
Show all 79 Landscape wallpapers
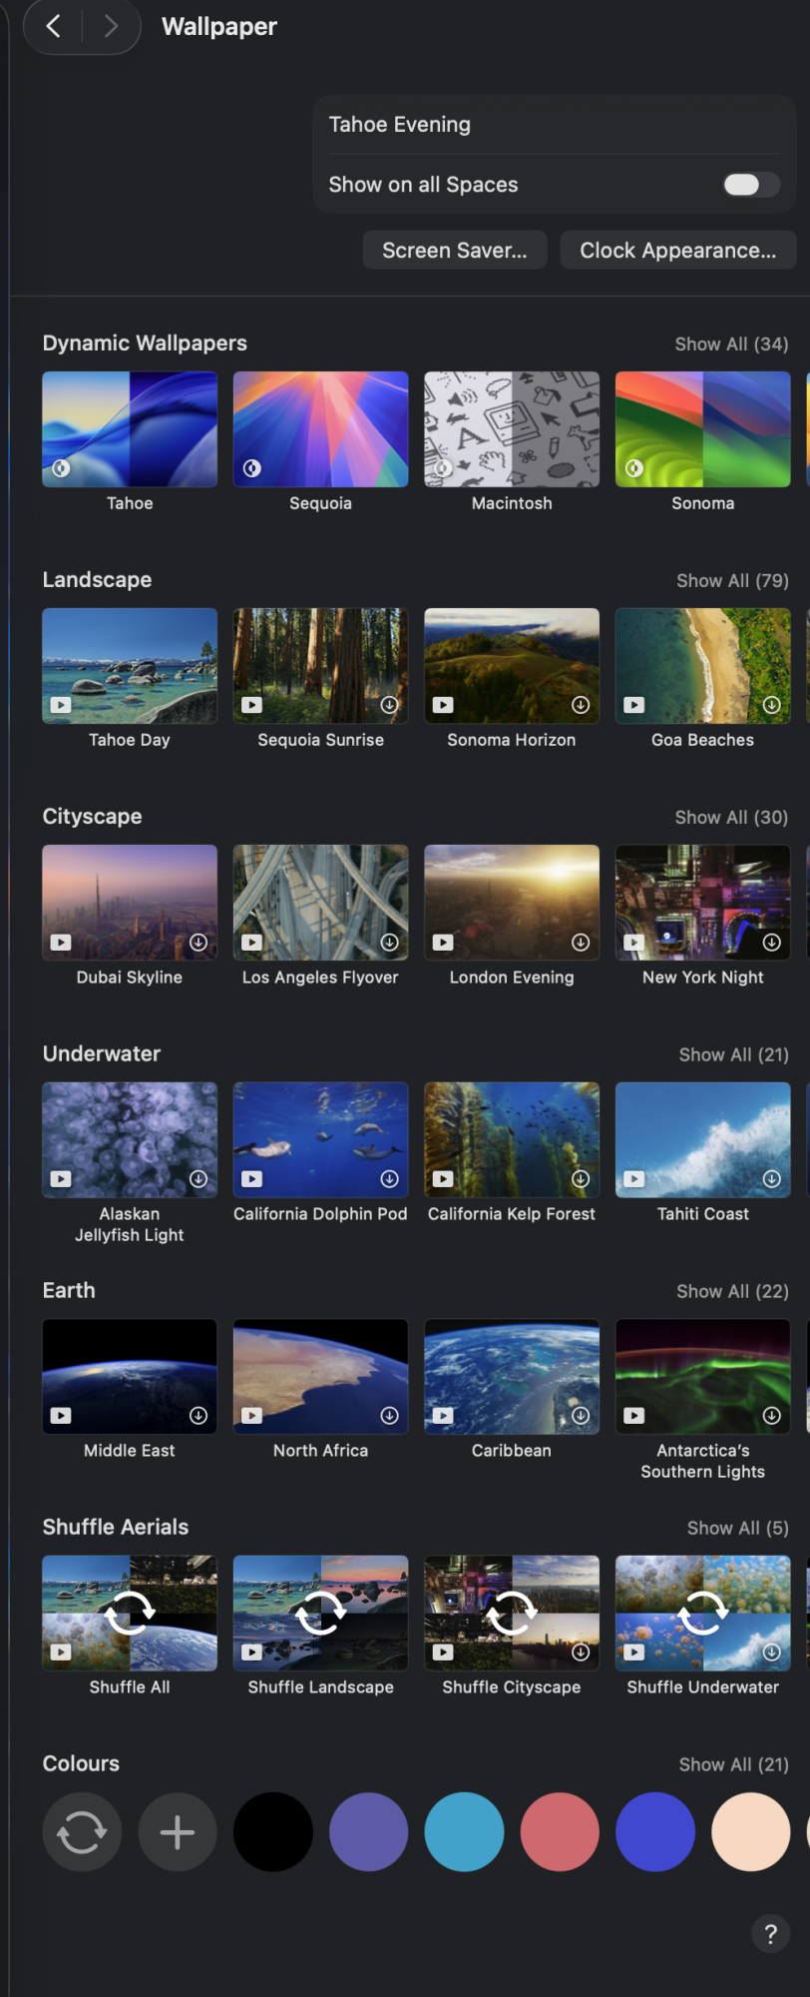(732, 580)
